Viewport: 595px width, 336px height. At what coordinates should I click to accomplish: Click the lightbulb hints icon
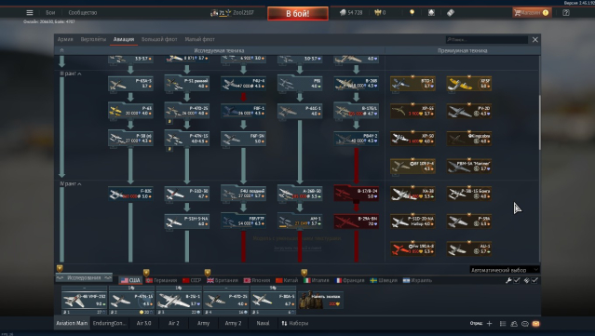pos(412,12)
